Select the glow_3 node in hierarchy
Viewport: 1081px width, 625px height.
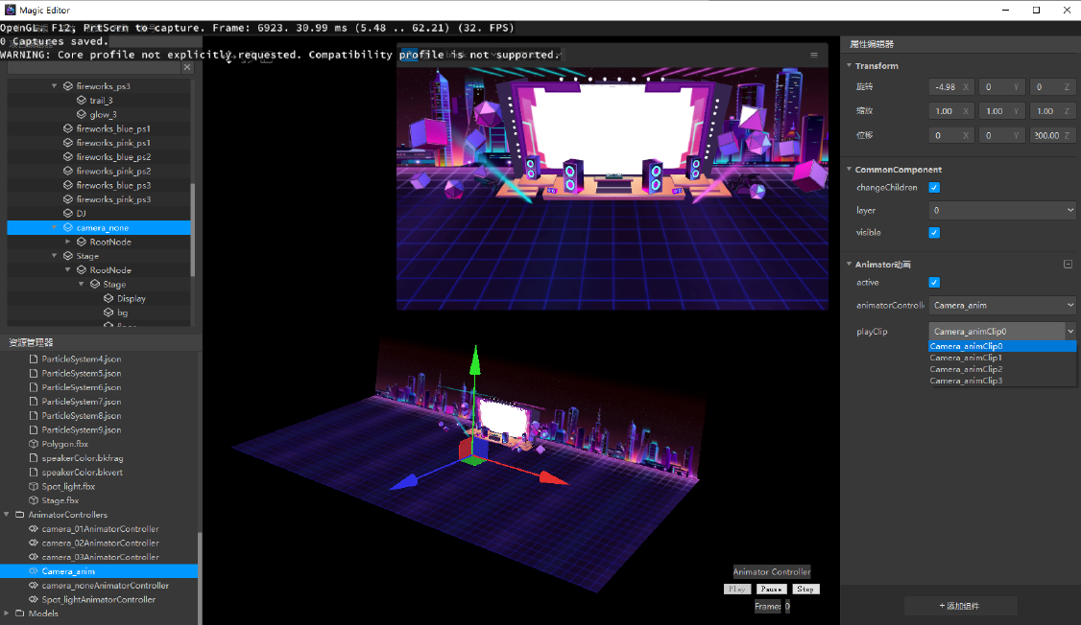click(x=103, y=114)
